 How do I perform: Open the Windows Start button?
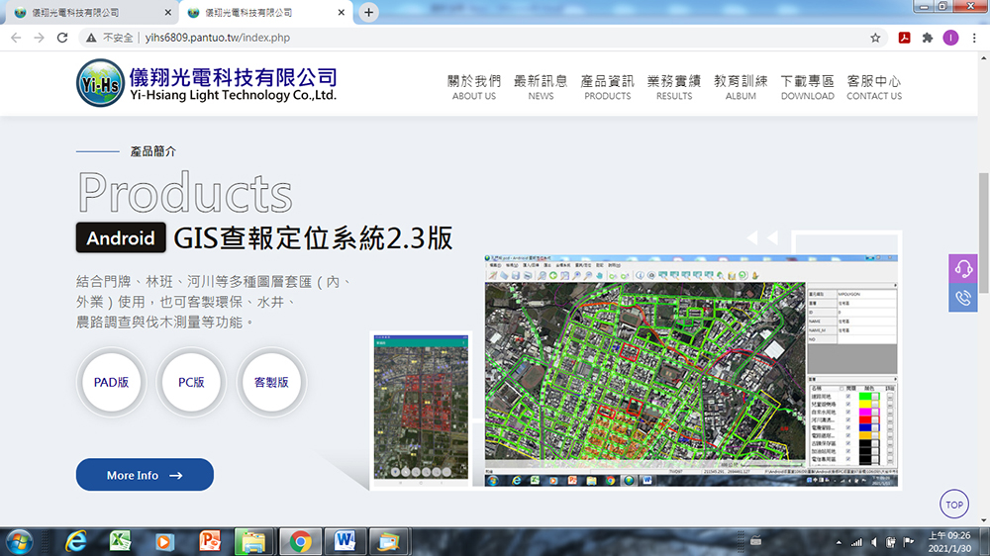[20, 541]
